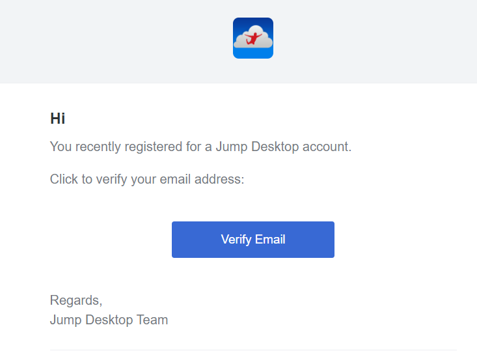Click the horizontal divider line below the signature

(x=253, y=350)
